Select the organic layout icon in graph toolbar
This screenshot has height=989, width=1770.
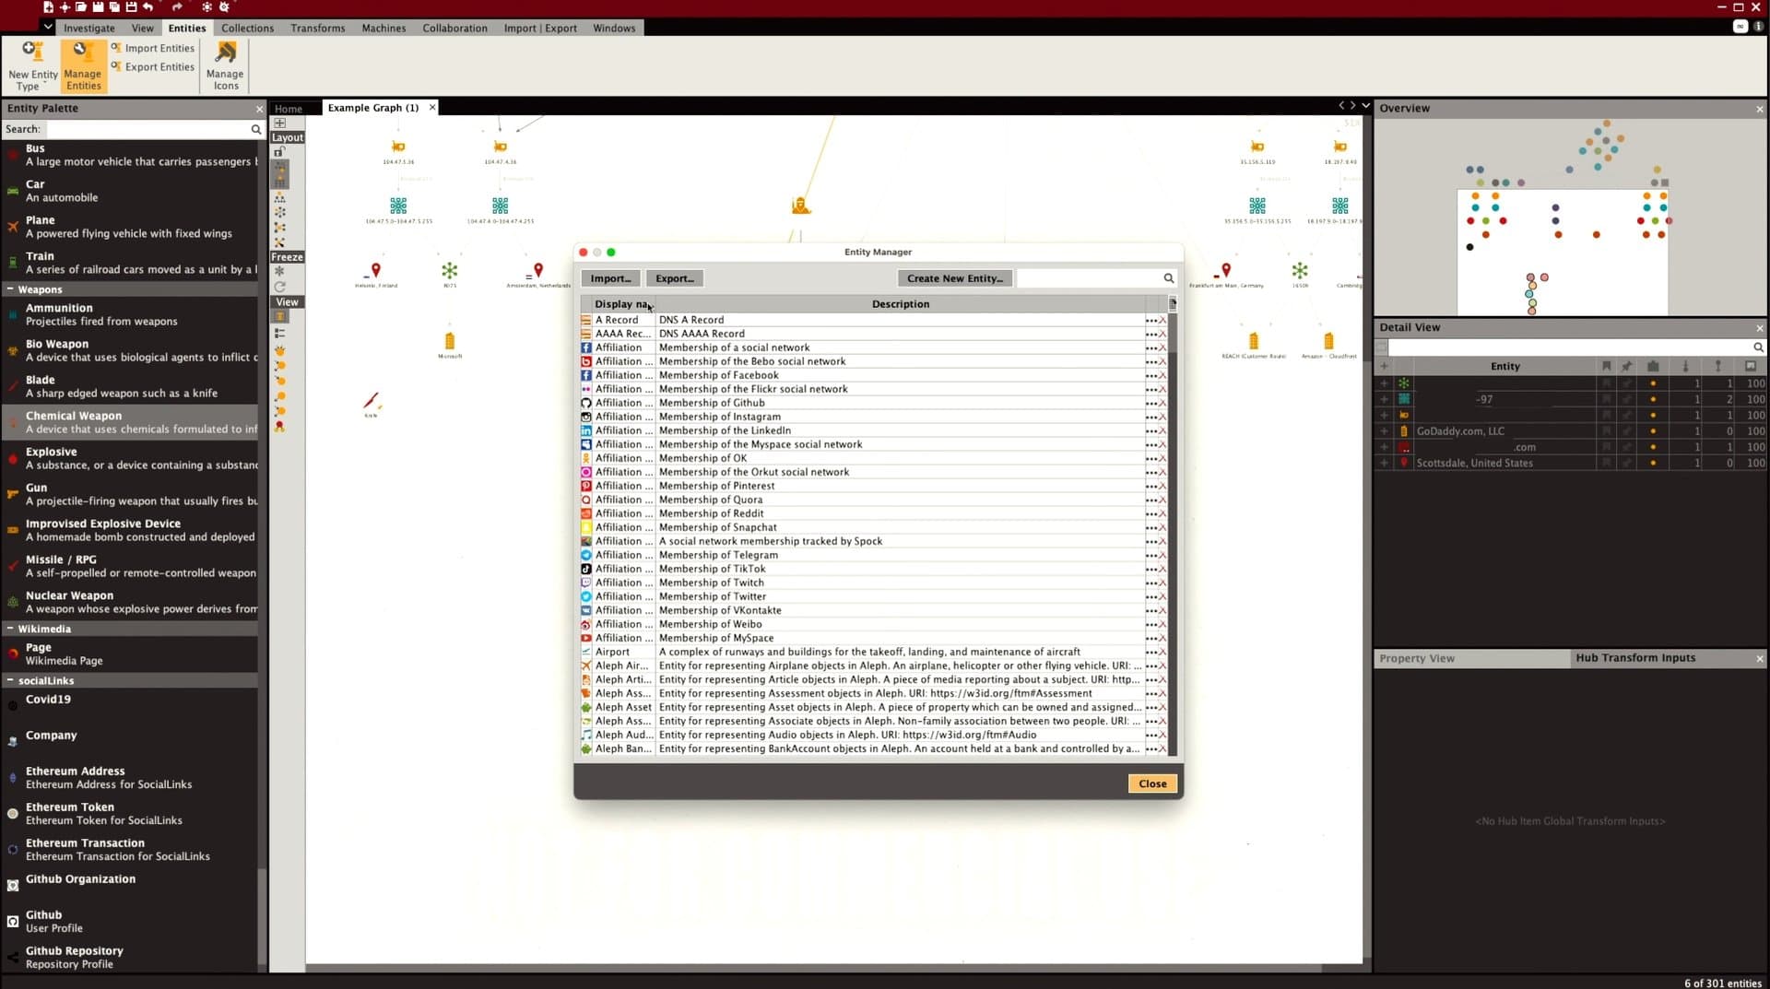click(x=279, y=227)
